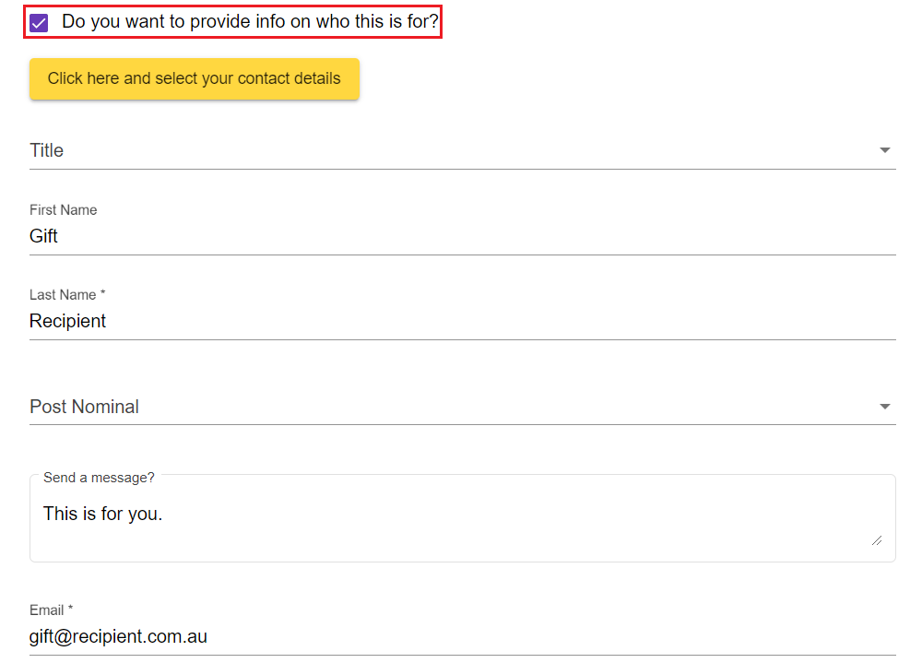Focus the Last Name field containing Recipient
This screenshot has width=922, height=663.
click(461, 321)
